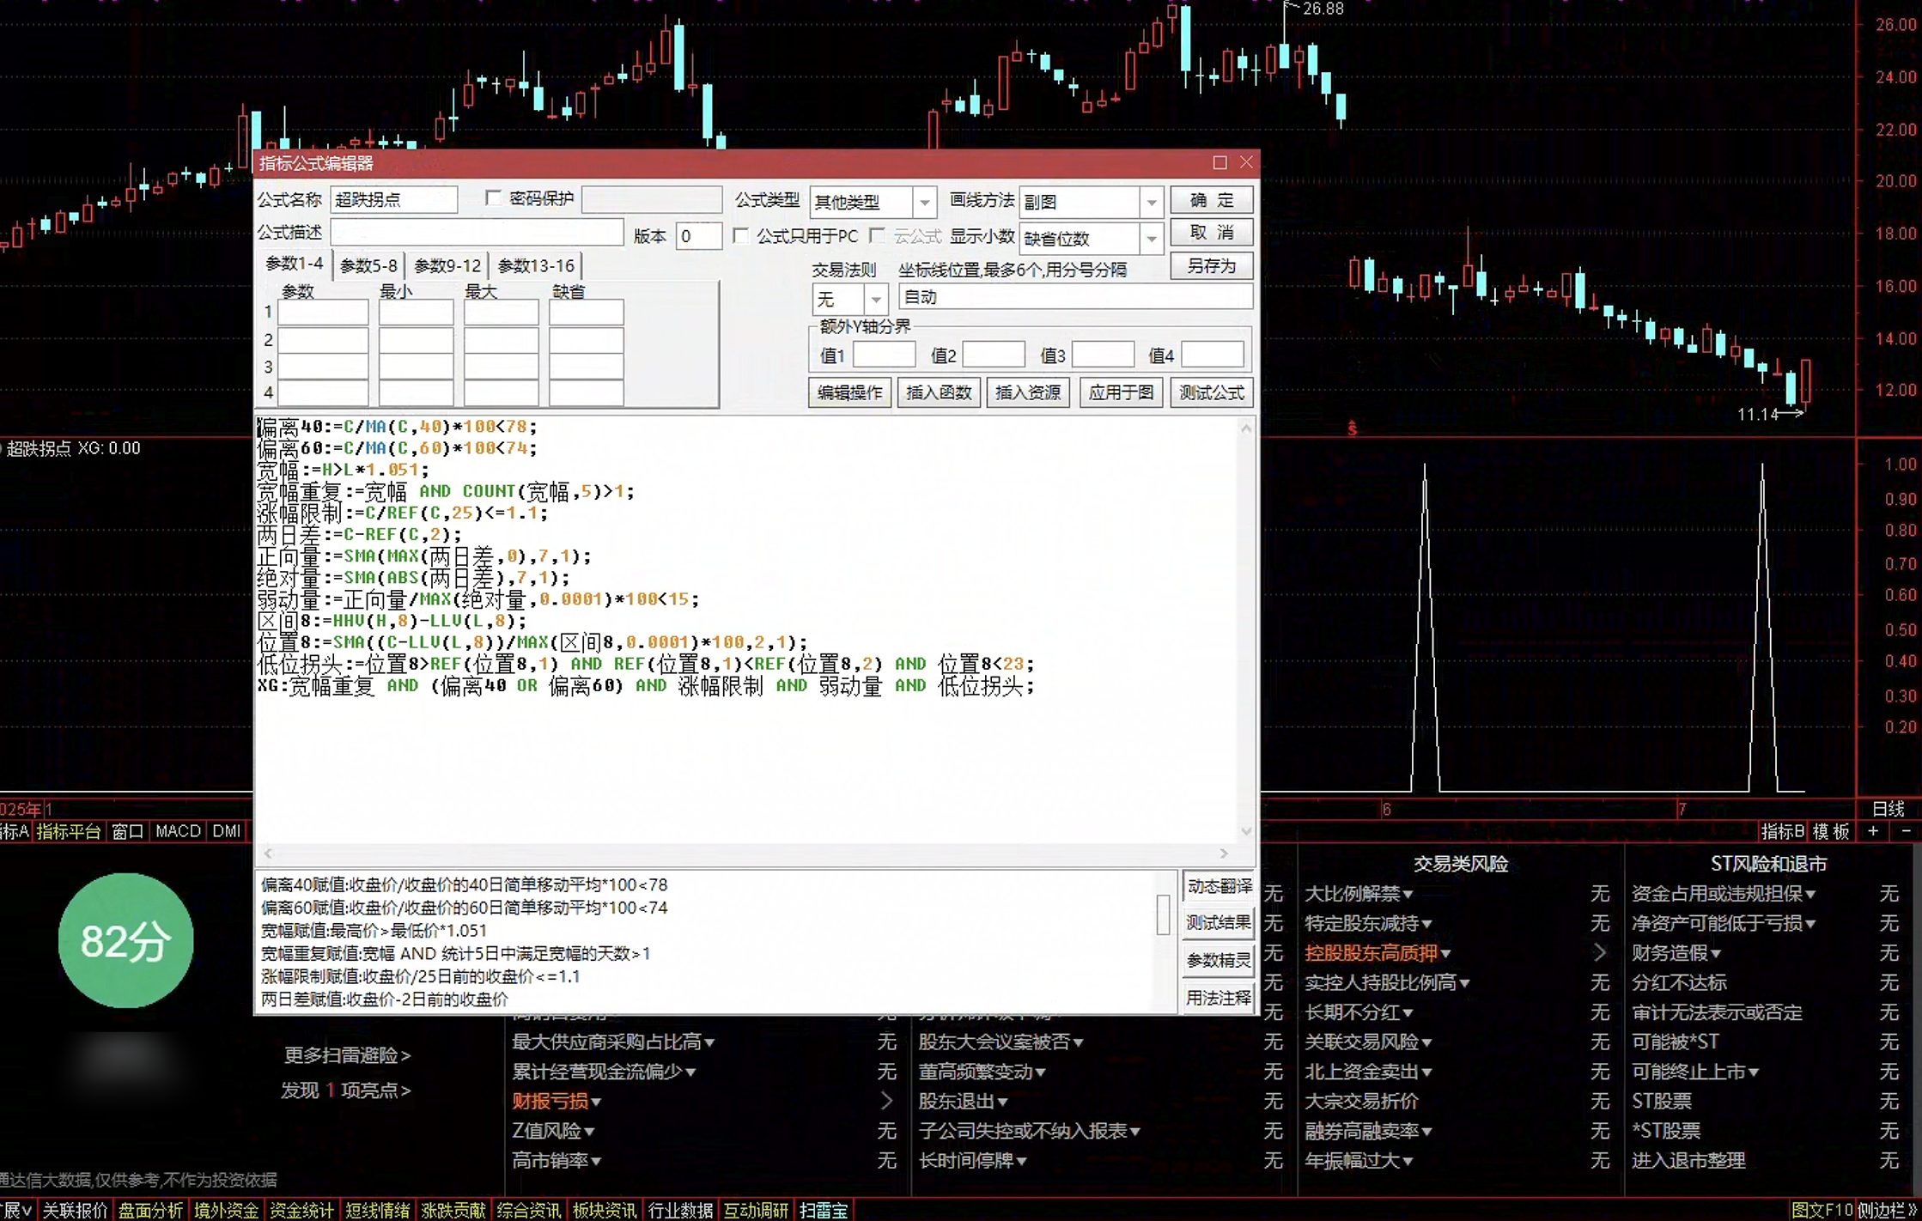Click the minus zoom icon
This screenshot has width=1922, height=1221.
[x=1907, y=831]
